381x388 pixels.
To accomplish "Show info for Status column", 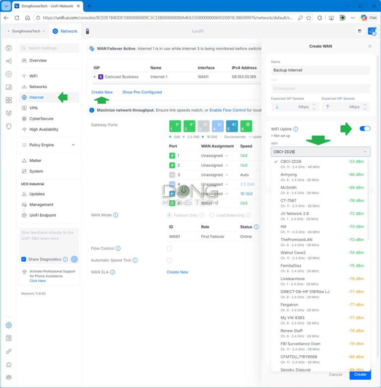I will (x=256, y=227).
